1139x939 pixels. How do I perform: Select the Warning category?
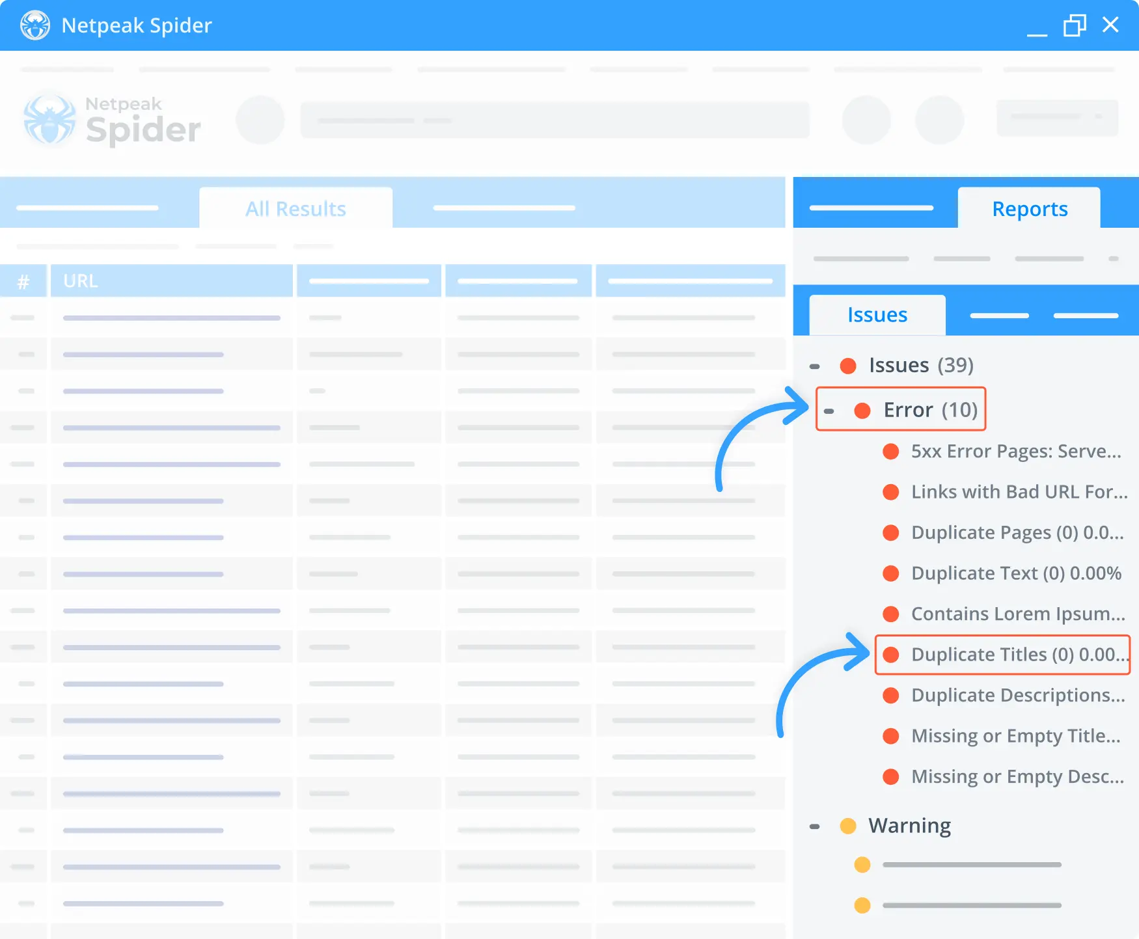(x=909, y=825)
